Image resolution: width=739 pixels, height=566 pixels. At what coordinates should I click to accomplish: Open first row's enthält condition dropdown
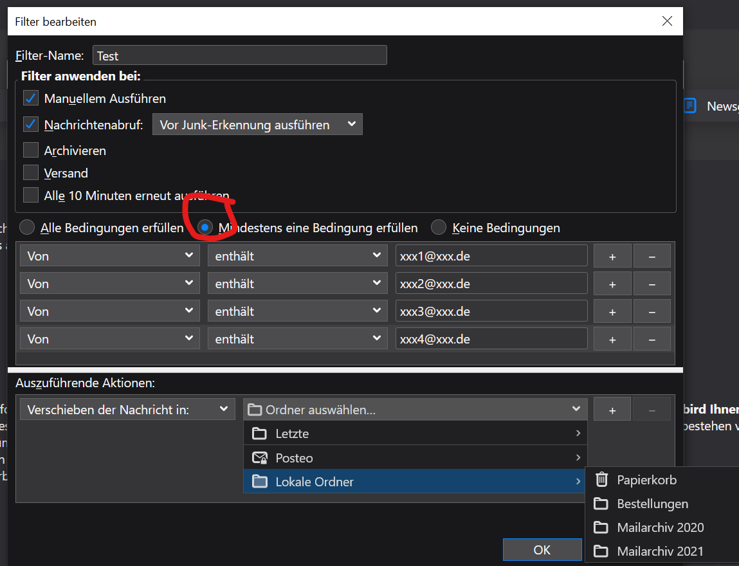click(297, 256)
